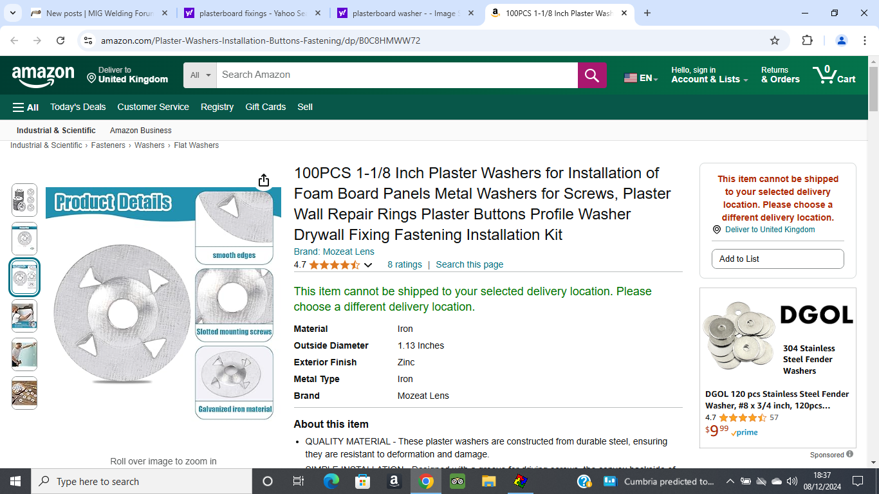Open Returns & Orders
Viewport: 879px width, 494px height.
point(781,75)
